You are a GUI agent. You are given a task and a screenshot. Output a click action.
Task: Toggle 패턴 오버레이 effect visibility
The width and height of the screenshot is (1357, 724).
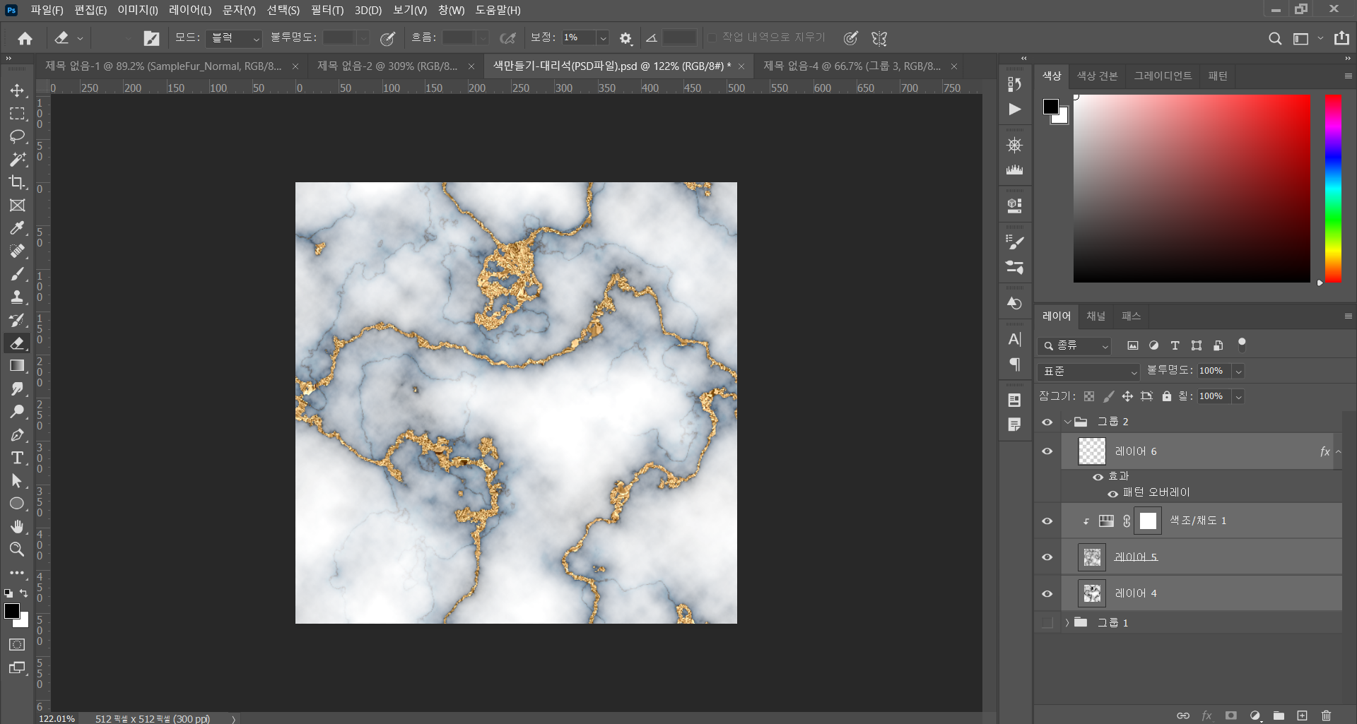point(1112,493)
